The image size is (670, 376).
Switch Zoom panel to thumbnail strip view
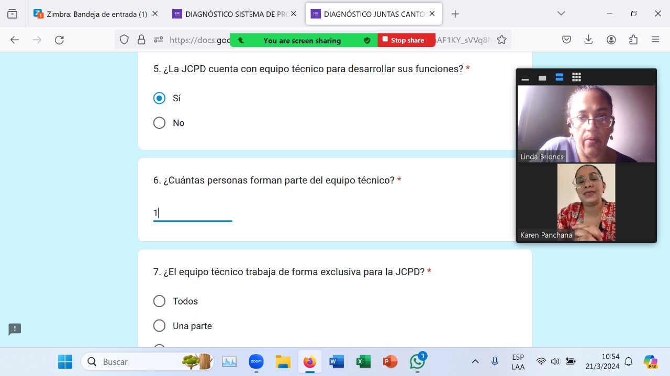(x=560, y=77)
